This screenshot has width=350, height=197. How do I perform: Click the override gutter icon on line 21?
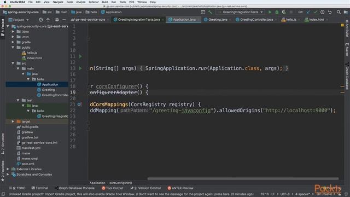coord(79,105)
